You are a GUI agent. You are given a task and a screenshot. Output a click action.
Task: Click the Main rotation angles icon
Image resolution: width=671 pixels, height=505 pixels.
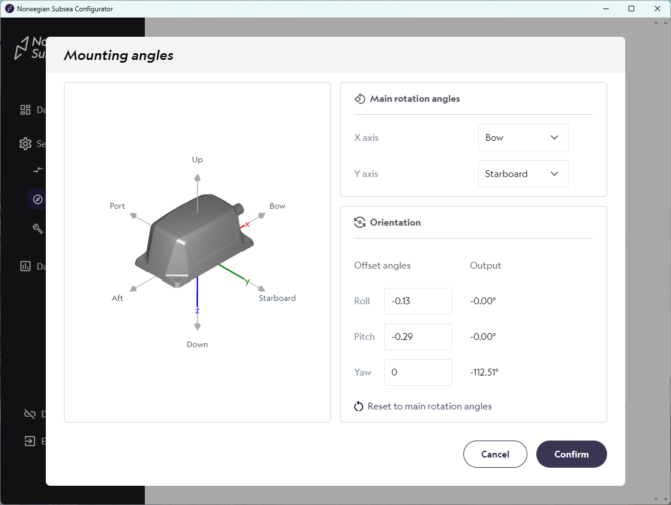(359, 99)
